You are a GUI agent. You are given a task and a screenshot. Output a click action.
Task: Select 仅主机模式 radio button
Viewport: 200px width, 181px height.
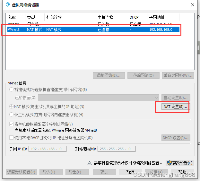coord(11,115)
